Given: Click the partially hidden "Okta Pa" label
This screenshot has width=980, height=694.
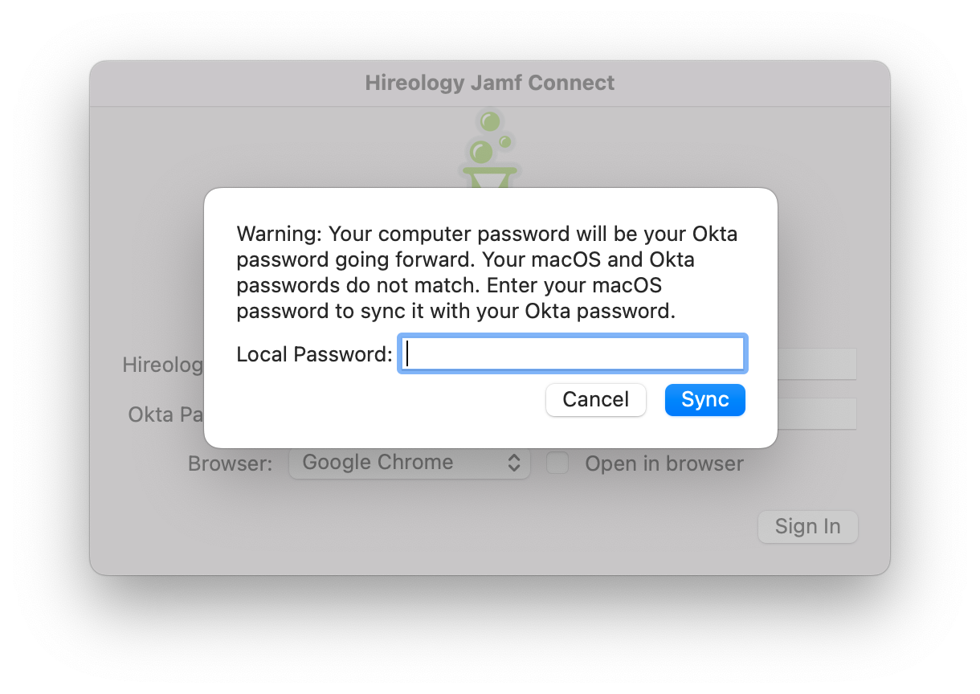Looking at the screenshot, I should tap(166, 414).
